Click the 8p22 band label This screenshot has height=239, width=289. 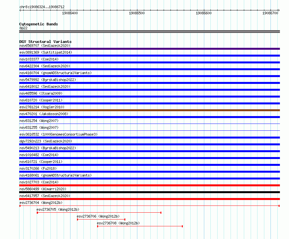tap(23, 28)
